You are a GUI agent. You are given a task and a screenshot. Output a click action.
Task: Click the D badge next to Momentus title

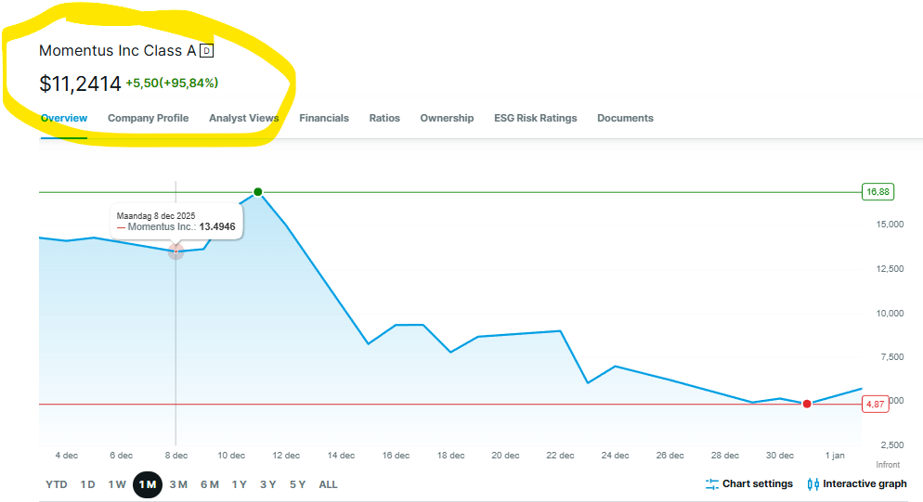click(x=206, y=51)
